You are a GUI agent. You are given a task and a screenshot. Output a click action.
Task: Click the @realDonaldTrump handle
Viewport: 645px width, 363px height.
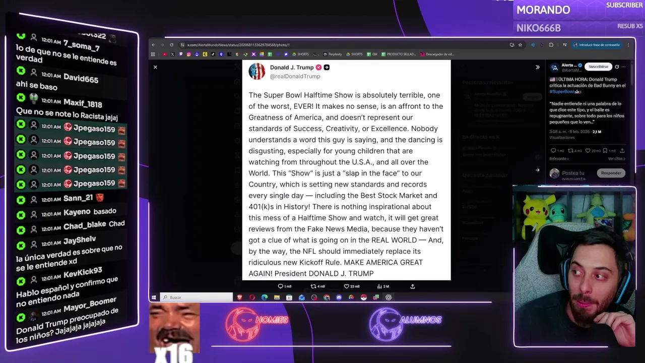[295, 76]
